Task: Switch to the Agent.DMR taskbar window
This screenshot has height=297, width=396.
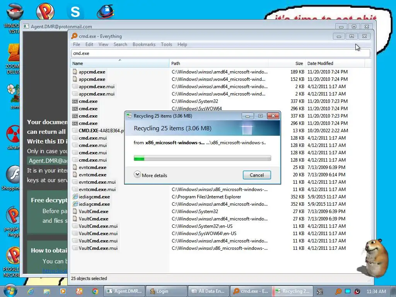Action: coord(125,291)
